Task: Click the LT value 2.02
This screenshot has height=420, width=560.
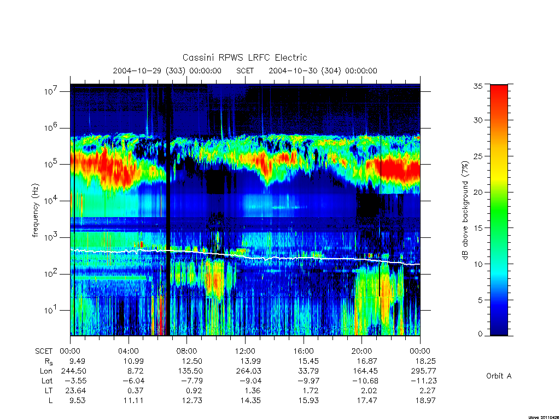Action: [369, 390]
